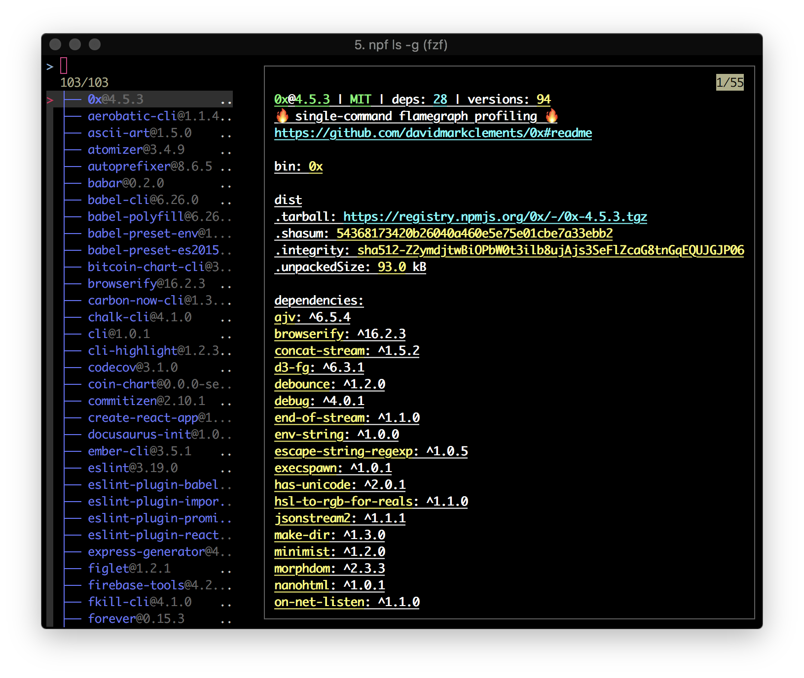This screenshot has height=678, width=804.
Task: Select the babar@0.2.0 row
Action: point(140,183)
